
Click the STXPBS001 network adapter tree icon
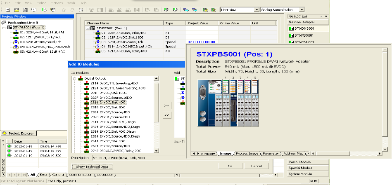coord(10,28)
